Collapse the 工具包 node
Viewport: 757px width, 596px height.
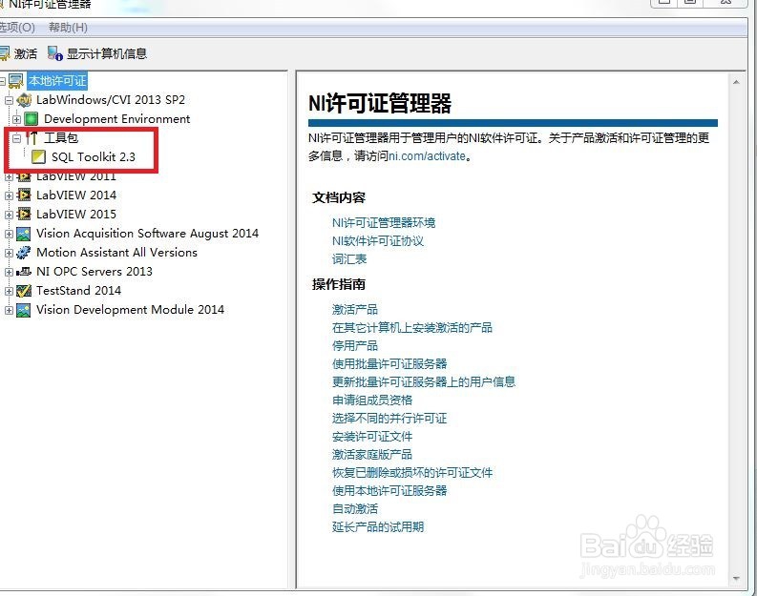pos(16,138)
